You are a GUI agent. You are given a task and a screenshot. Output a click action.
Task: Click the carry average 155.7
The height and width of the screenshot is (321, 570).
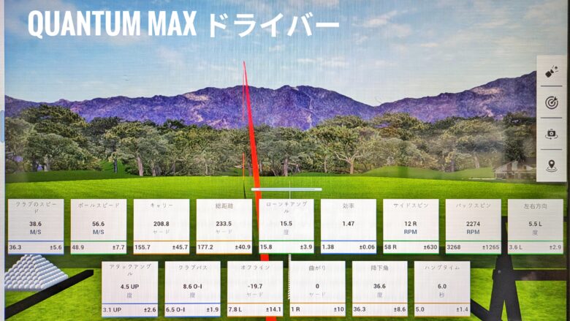[x=142, y=247]
